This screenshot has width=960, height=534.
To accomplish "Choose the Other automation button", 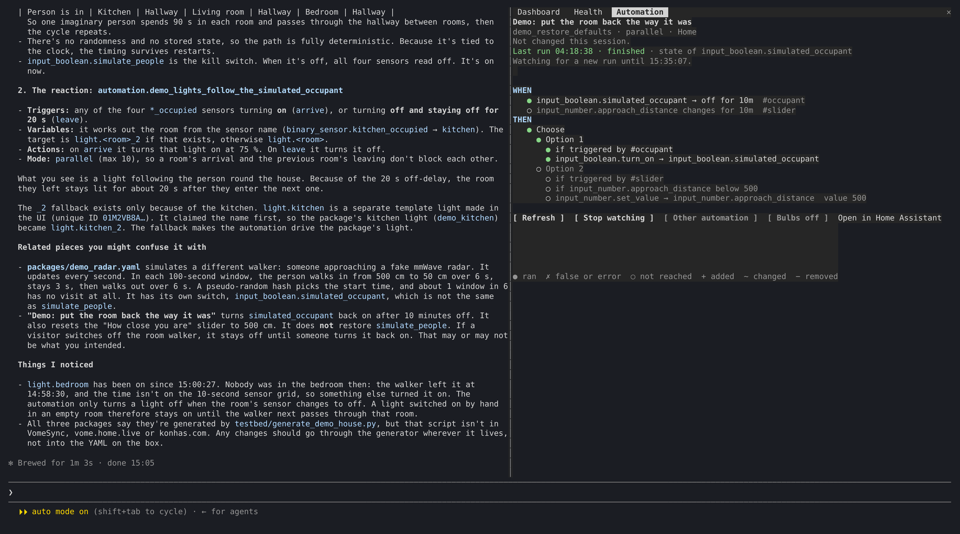I will [710, 218].
